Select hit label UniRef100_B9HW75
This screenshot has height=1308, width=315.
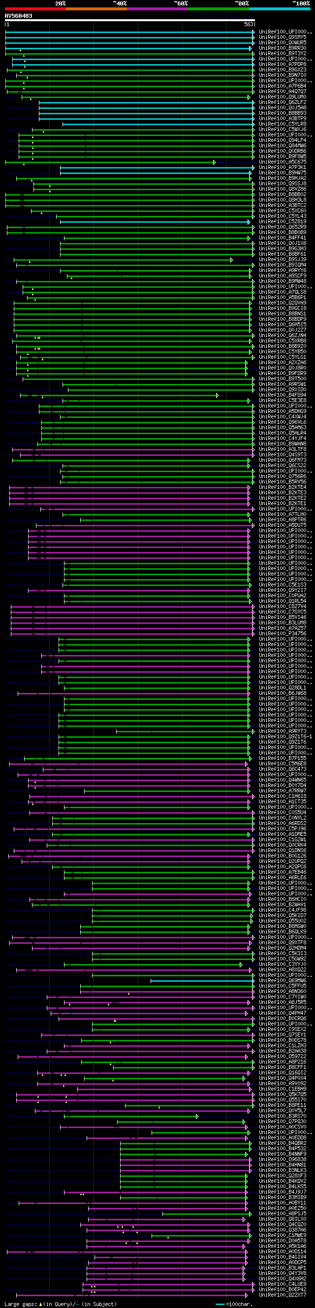283,172
